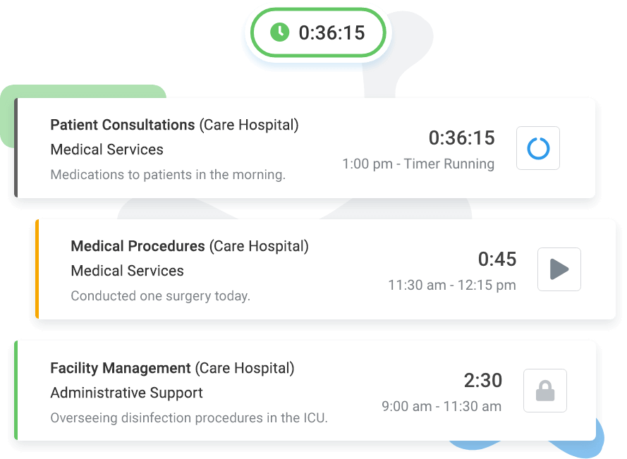The width and height of the screenshot is (627, 459).
Task: Select 'Medications to patients in the morning' note
Action: 168,175
